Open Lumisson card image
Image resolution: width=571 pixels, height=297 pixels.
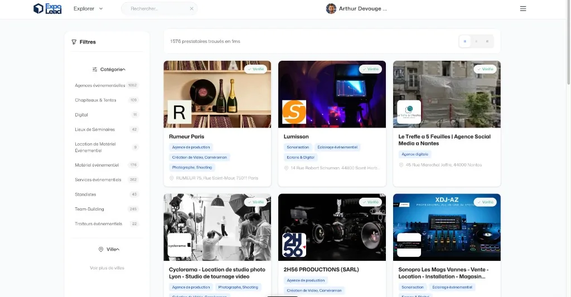[x=332, y=94]
